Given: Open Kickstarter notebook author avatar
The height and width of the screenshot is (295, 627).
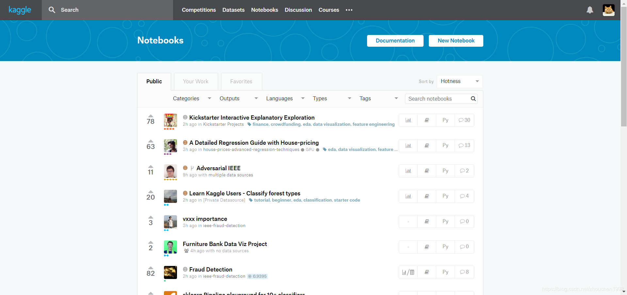Looking at the screenshot, I should click(170, 120).
